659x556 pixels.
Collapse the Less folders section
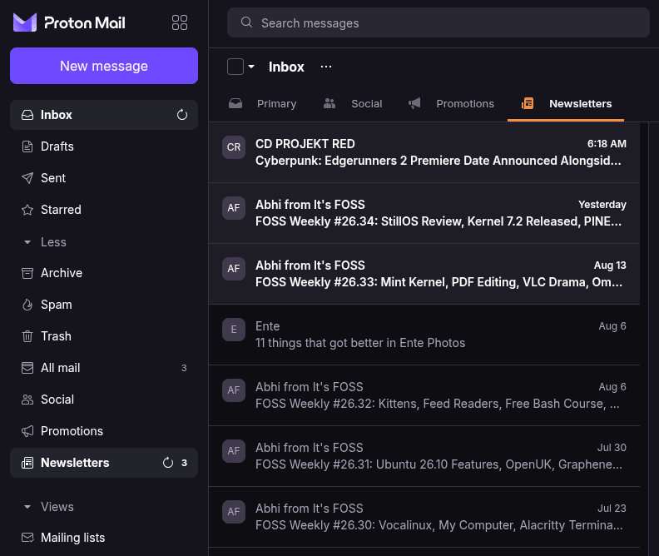click(x=44, y=242)
